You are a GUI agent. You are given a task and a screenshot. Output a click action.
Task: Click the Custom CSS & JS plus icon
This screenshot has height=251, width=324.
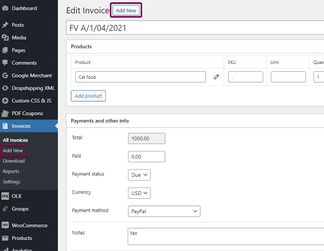pos(5,100)
